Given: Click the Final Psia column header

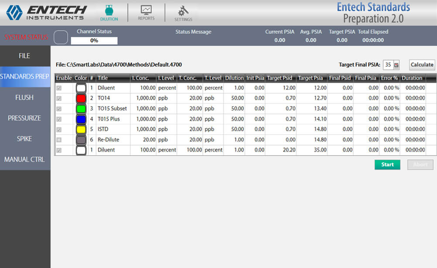Looking at the screenshot, I should click(365, 78).
